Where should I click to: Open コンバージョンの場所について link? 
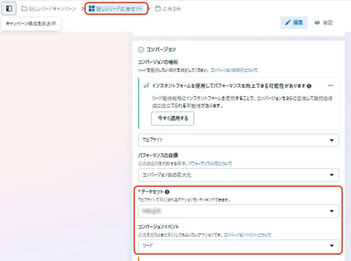(x=234, y=70)
